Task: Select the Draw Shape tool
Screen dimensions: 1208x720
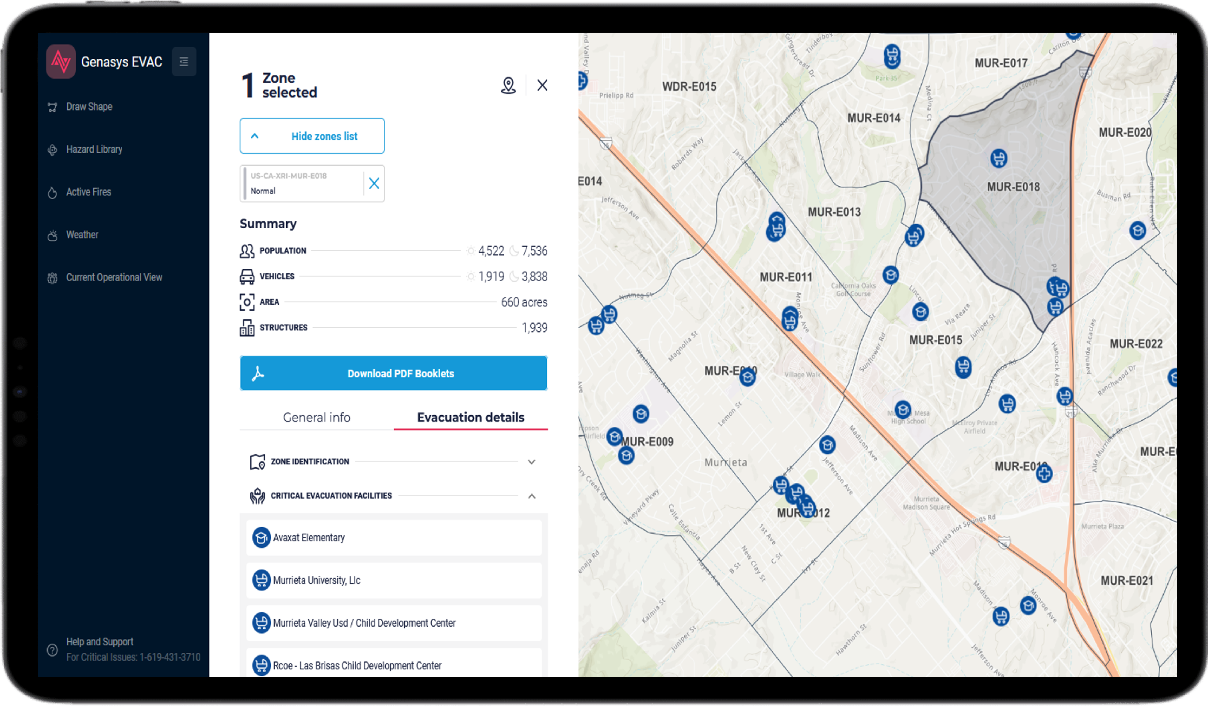Action: click(x=89, y=107)
